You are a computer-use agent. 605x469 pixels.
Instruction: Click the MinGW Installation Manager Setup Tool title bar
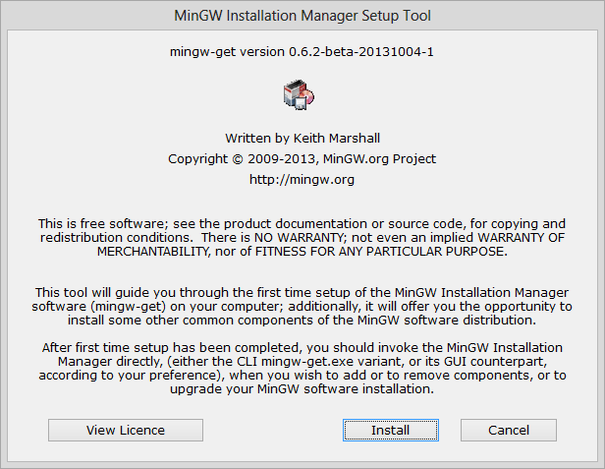click(x=302, y=16)
